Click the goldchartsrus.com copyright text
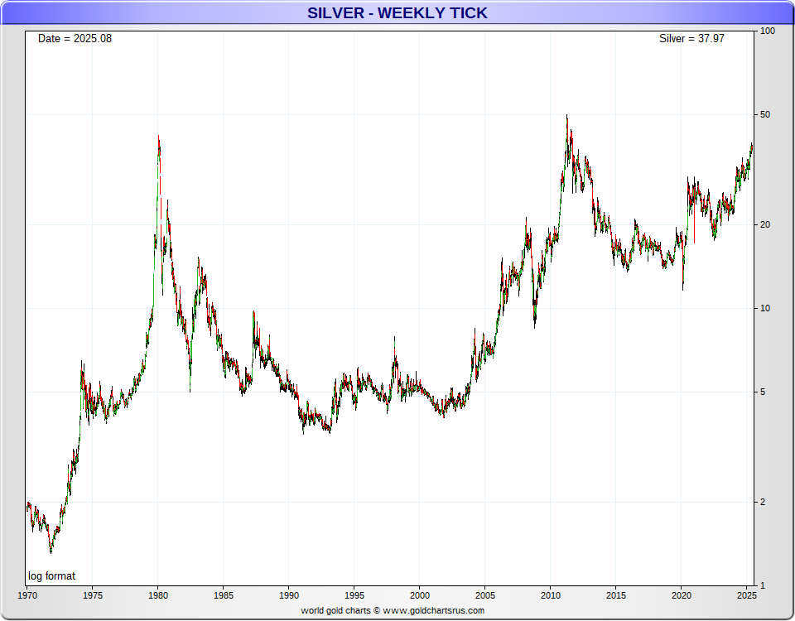The height and width of the screenshot is (621, 795). coord(393,610)
